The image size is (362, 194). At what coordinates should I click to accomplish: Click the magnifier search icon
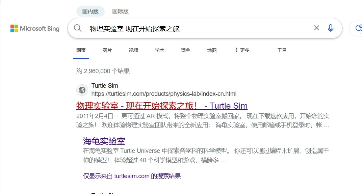tap(78, 28)
